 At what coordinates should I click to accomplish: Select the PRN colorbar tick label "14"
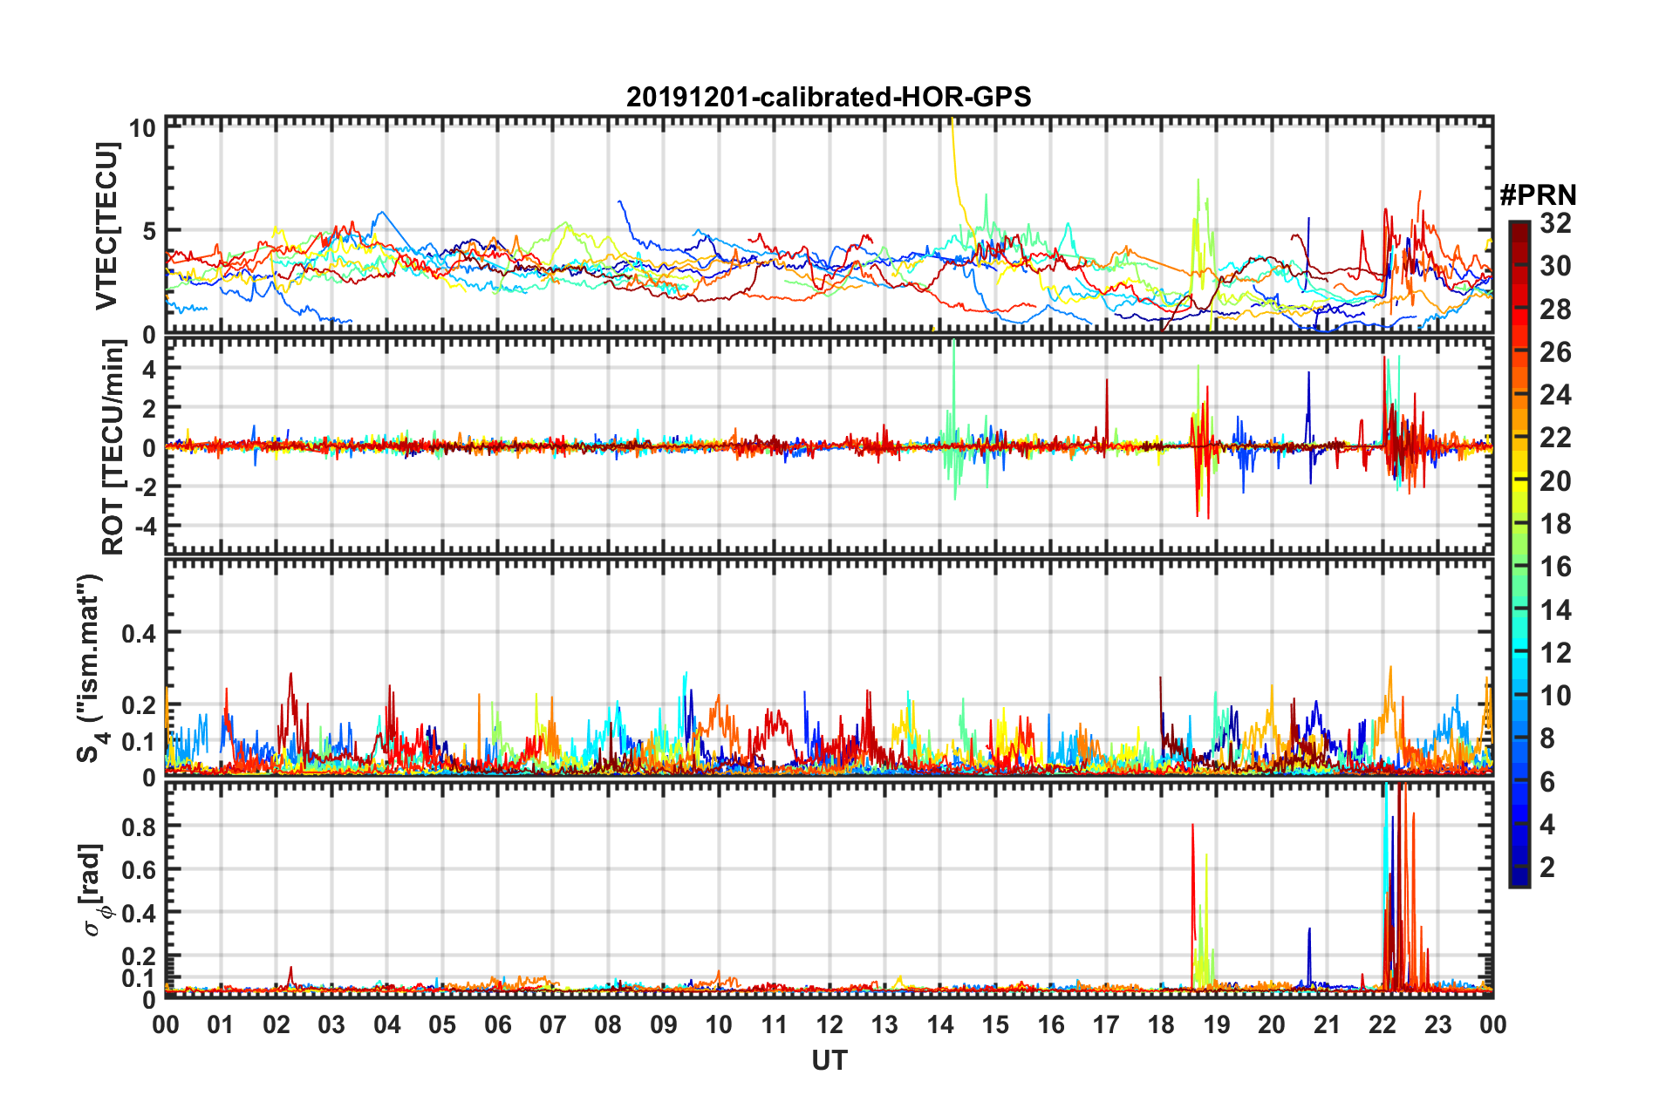[1555, 610]
